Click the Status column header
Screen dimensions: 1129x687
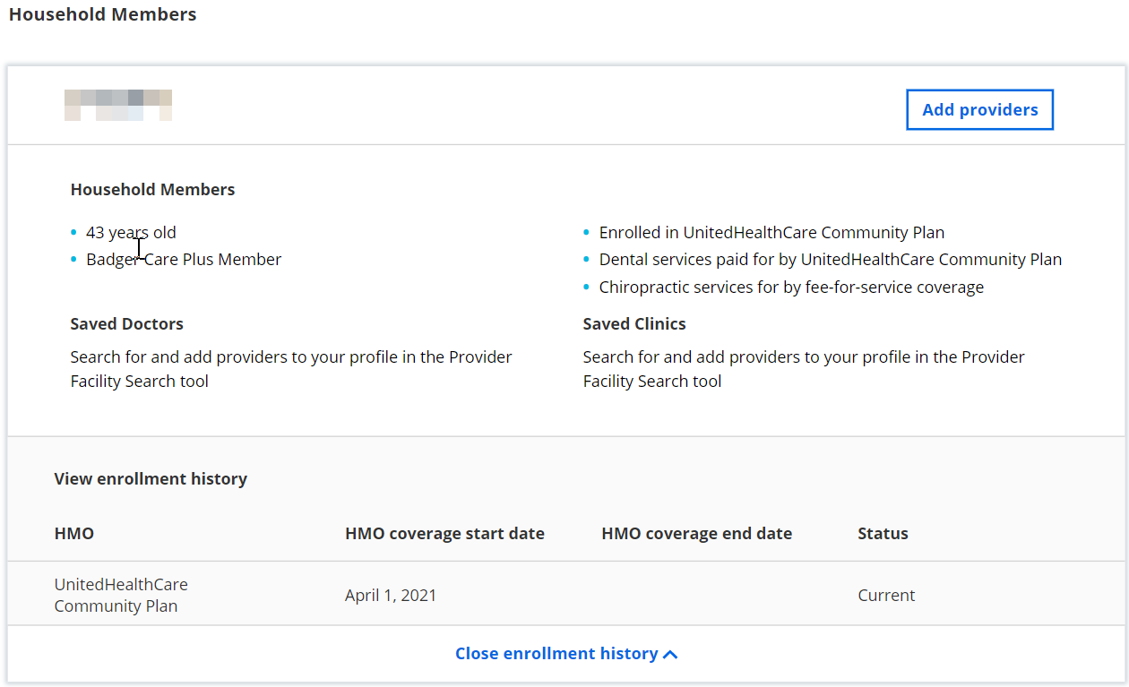pos(883,534)
